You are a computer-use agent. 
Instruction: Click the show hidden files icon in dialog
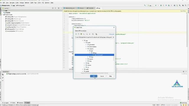tap(96, 34)
